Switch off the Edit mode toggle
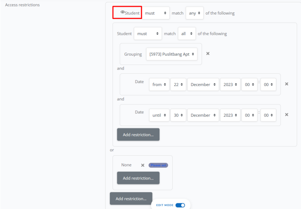 pos(180,205)
